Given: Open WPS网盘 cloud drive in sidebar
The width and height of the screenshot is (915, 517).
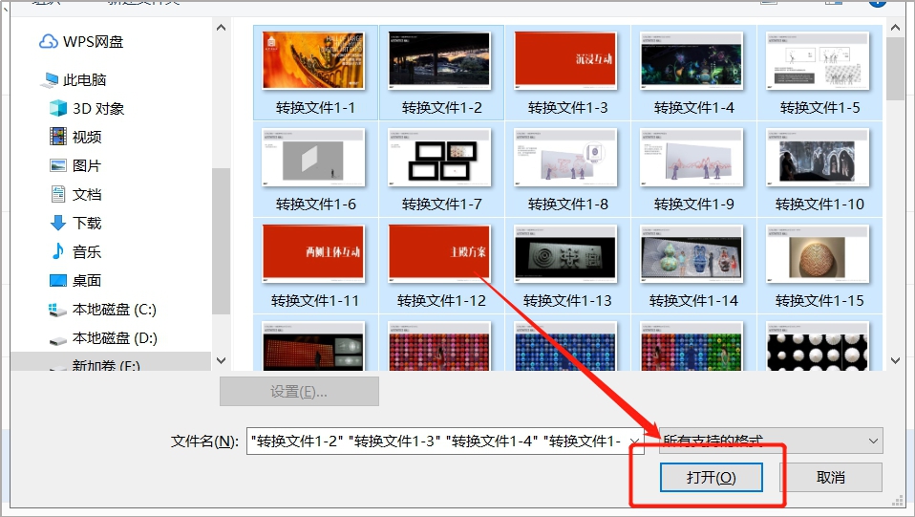Looking at the screenshot, I should pos(81,42).
